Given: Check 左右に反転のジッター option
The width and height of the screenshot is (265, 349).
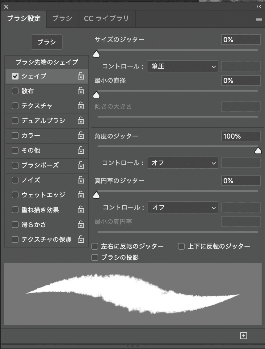Looking at the screenshot, I should [x=95, y=246].
